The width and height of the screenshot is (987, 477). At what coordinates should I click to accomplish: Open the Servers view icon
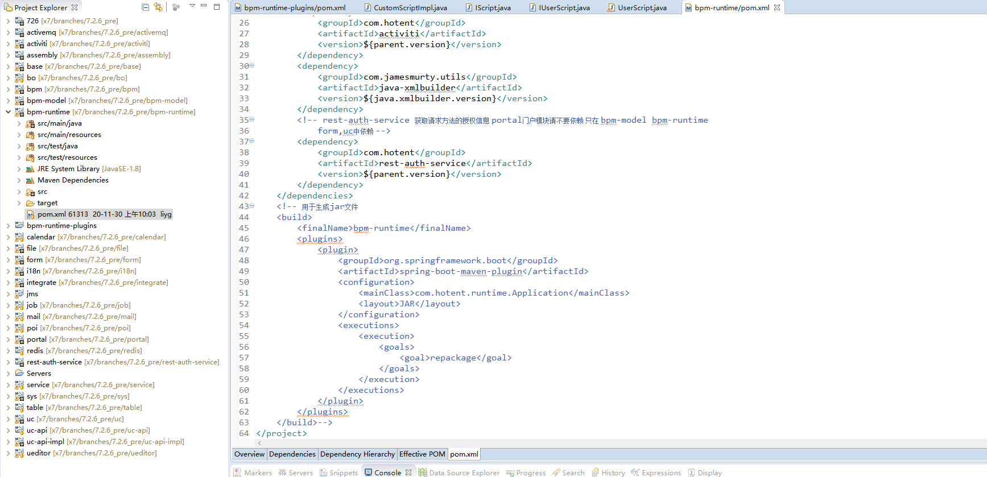click(x=282, y=472)
